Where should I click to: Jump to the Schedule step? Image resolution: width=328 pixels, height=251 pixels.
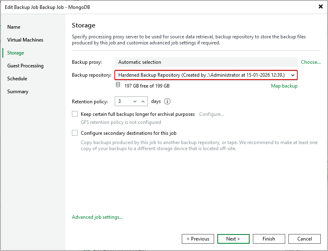tap(17, 79)
